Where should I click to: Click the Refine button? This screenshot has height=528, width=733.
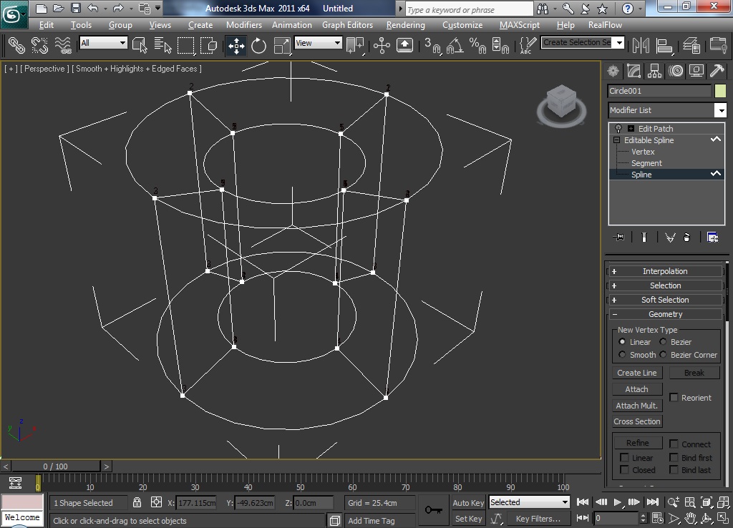(x=638, y=442)
